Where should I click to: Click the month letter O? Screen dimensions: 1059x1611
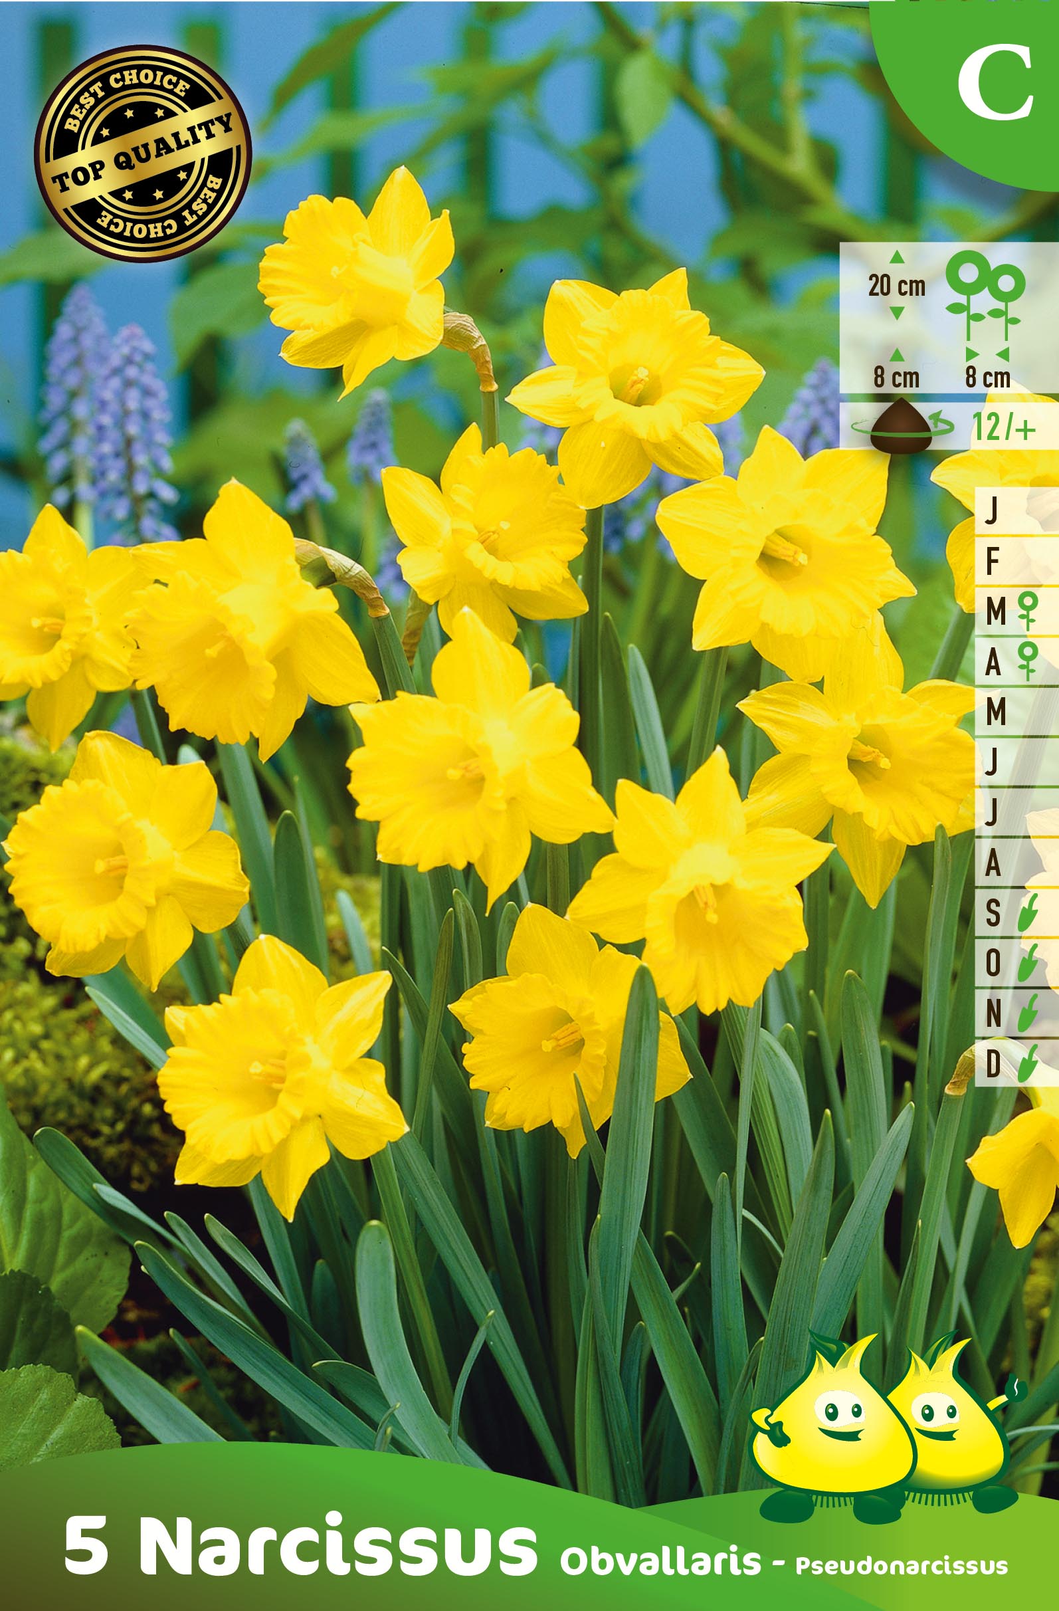993,963
